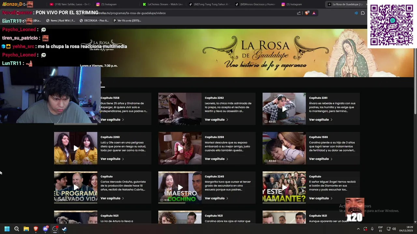
Task: Open the volume control in system tray
Action: [394, 229]
